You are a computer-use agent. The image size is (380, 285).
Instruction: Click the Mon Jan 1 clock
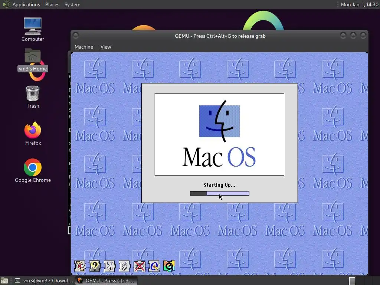point(359,4)
